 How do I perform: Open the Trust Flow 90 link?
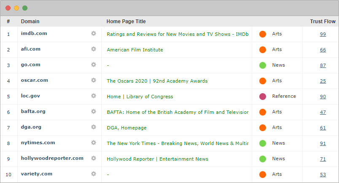pos(323,97)
